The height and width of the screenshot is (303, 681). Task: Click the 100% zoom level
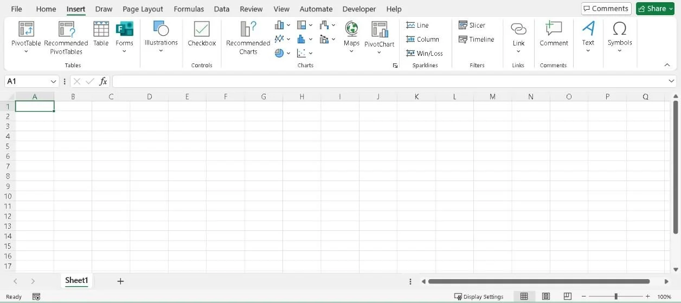click(x=664, y=296)
